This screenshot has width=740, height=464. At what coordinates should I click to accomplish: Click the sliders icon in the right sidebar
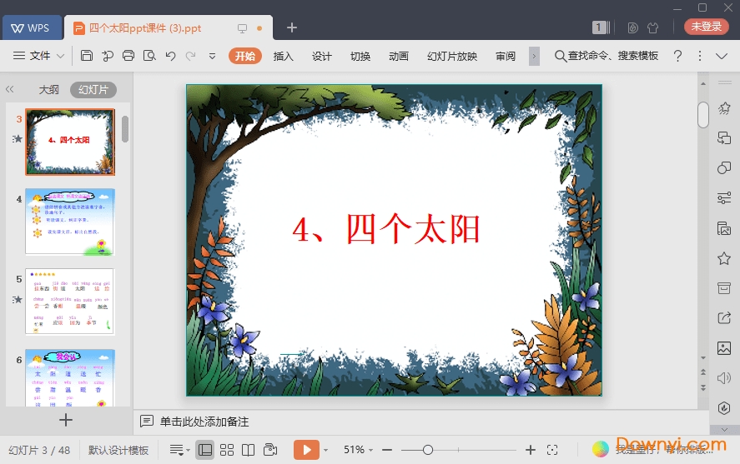coord(724,198)
